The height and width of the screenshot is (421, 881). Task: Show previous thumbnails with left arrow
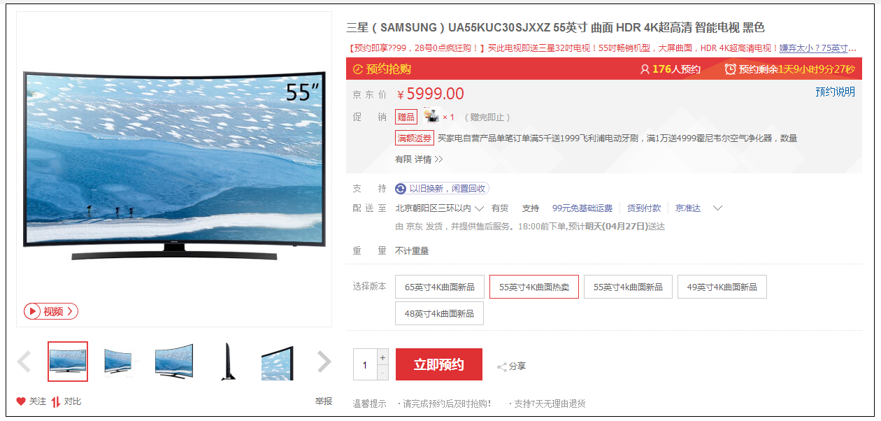[24, 362]
